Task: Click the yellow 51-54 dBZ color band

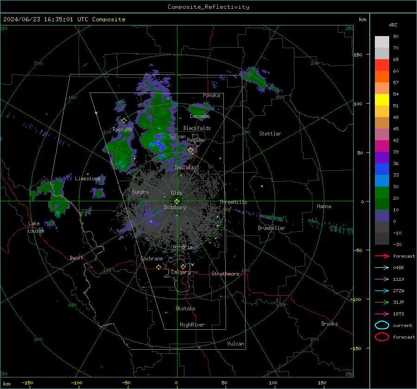Action: (382, 100)
